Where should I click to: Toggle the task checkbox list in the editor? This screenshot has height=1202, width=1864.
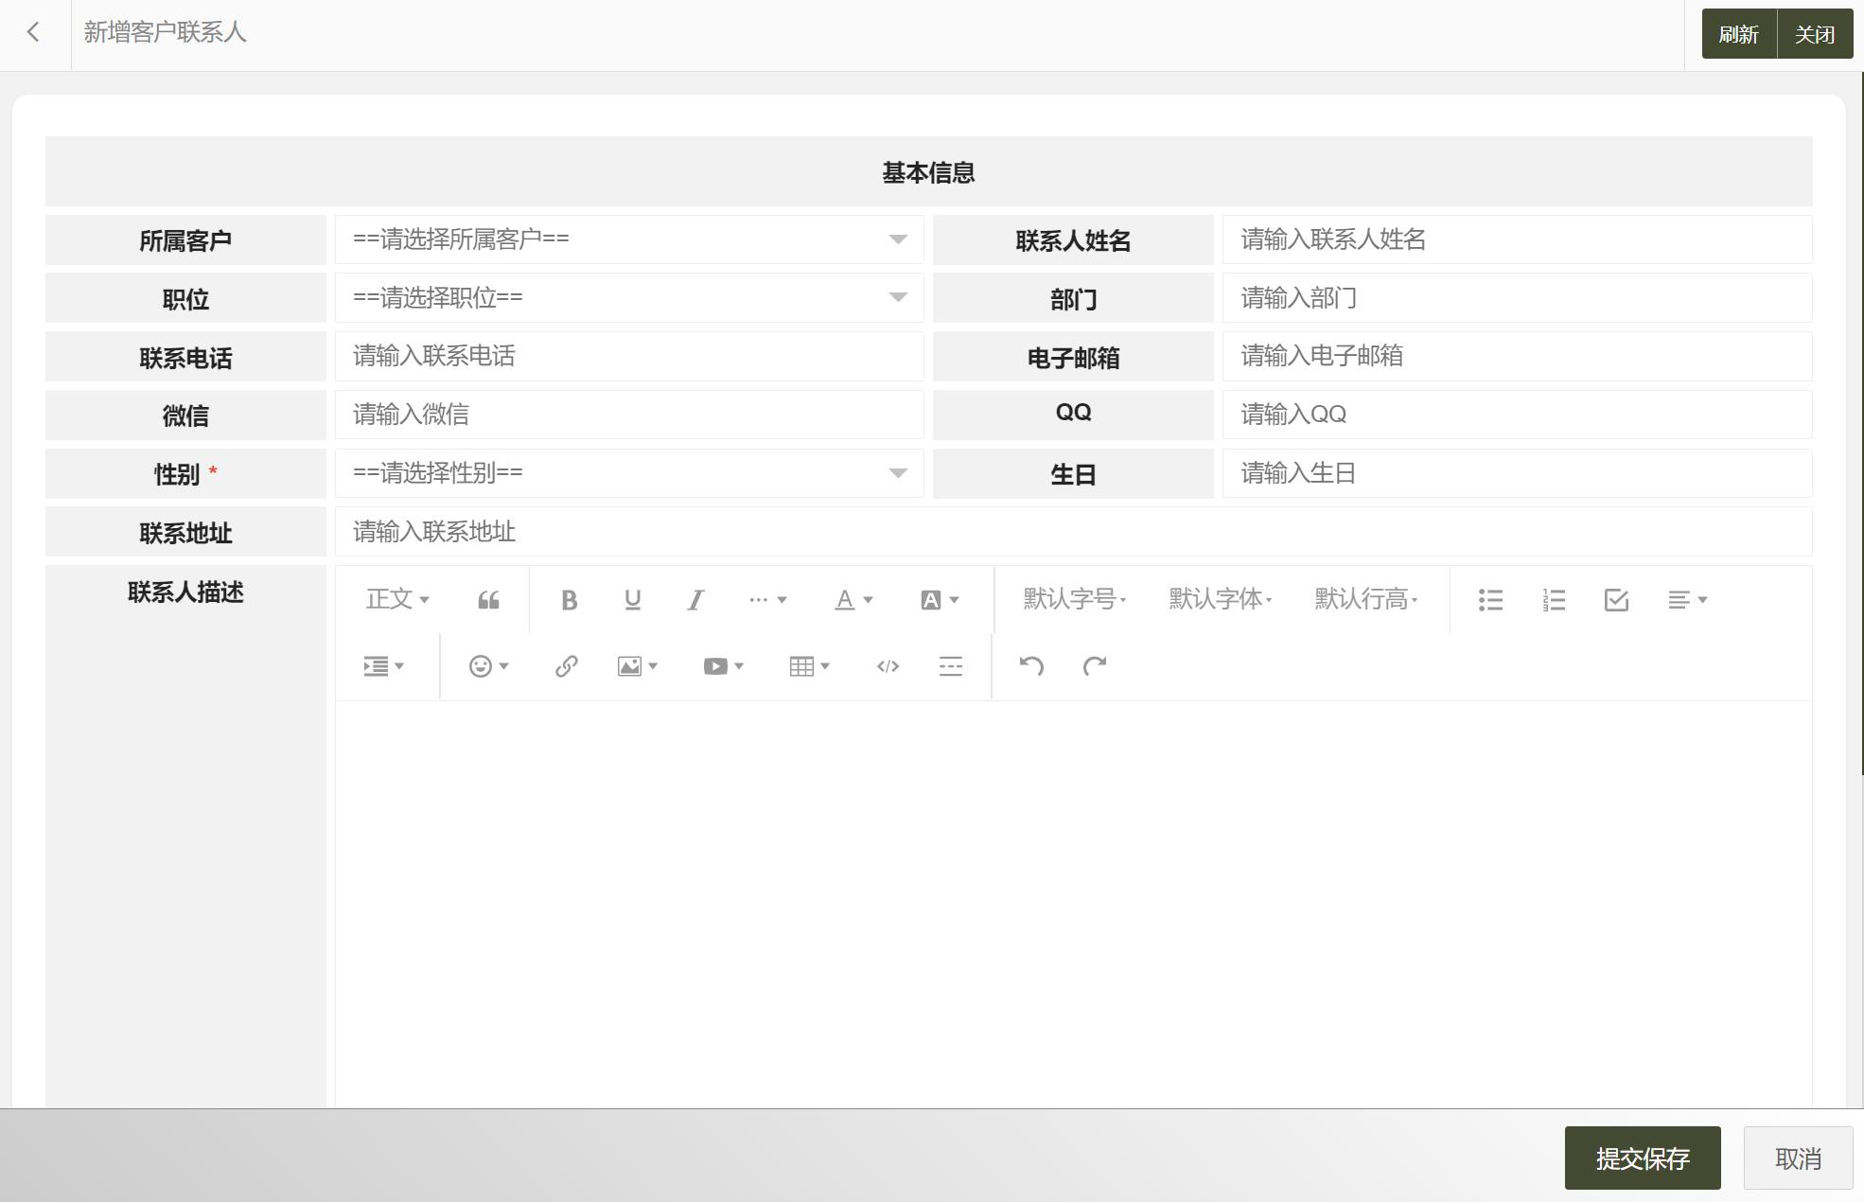point(1616,599)
